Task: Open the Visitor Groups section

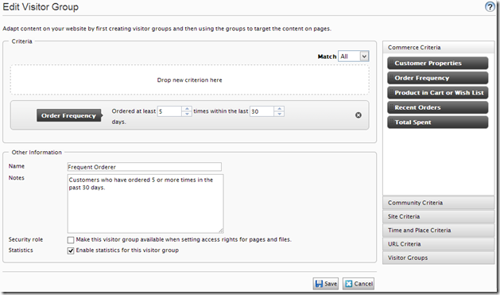Action: tap(439, 258)
